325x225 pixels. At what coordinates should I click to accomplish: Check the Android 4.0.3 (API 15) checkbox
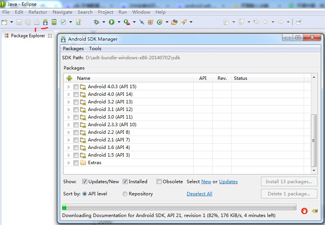76,87
